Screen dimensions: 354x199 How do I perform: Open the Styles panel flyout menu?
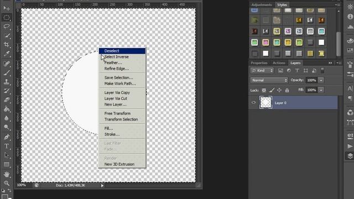pos(338,5)
